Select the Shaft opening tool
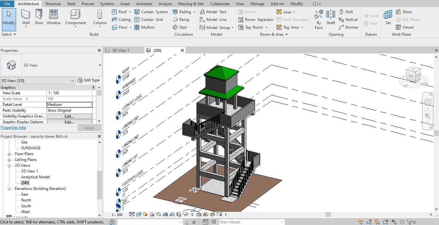The height and width of the screenshot is (225, 439). click(330, 18)
